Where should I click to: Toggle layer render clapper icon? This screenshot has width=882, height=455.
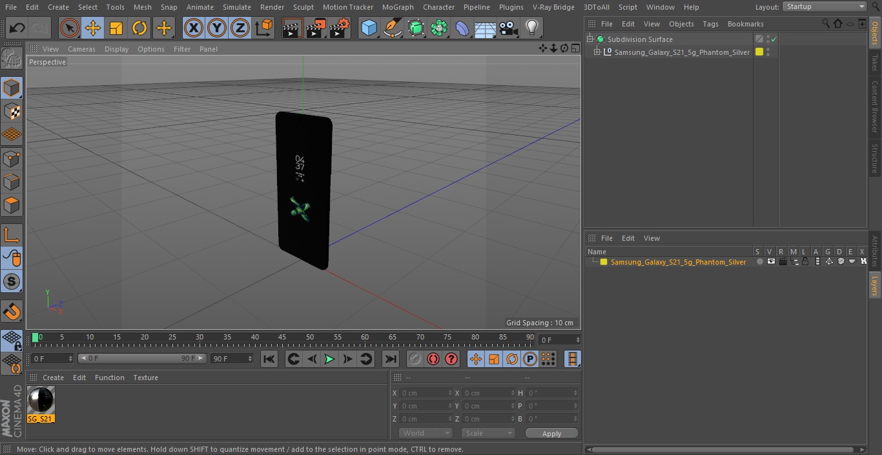pos(783,262)
